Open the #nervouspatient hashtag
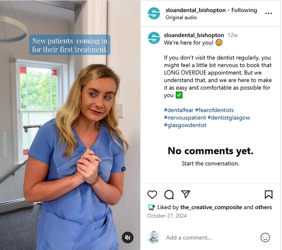This screenshot has height=250, width=282. [x=185, y=118]
